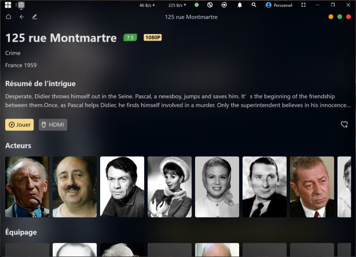Click the France 1959 text

point(21,65)
